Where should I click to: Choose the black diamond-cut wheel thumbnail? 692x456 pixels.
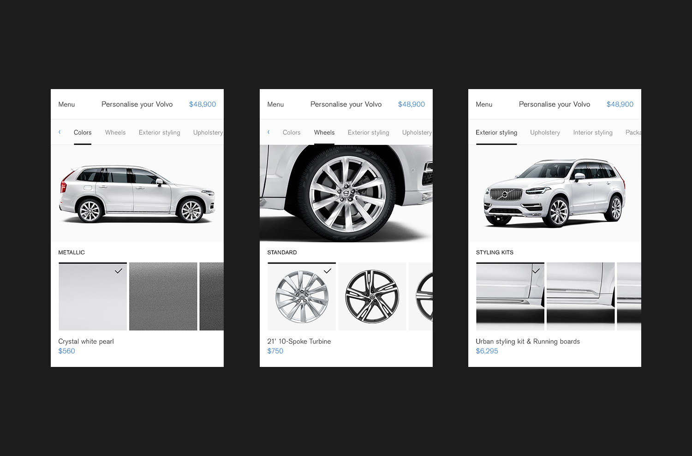[372, 296]
